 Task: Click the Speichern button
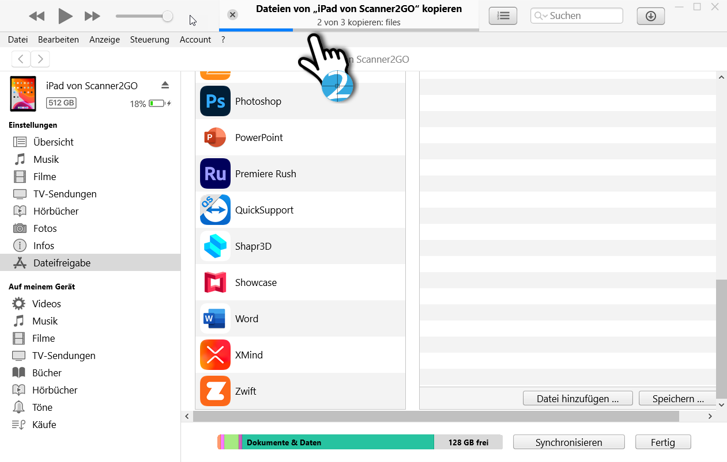(x=678, y=398)
